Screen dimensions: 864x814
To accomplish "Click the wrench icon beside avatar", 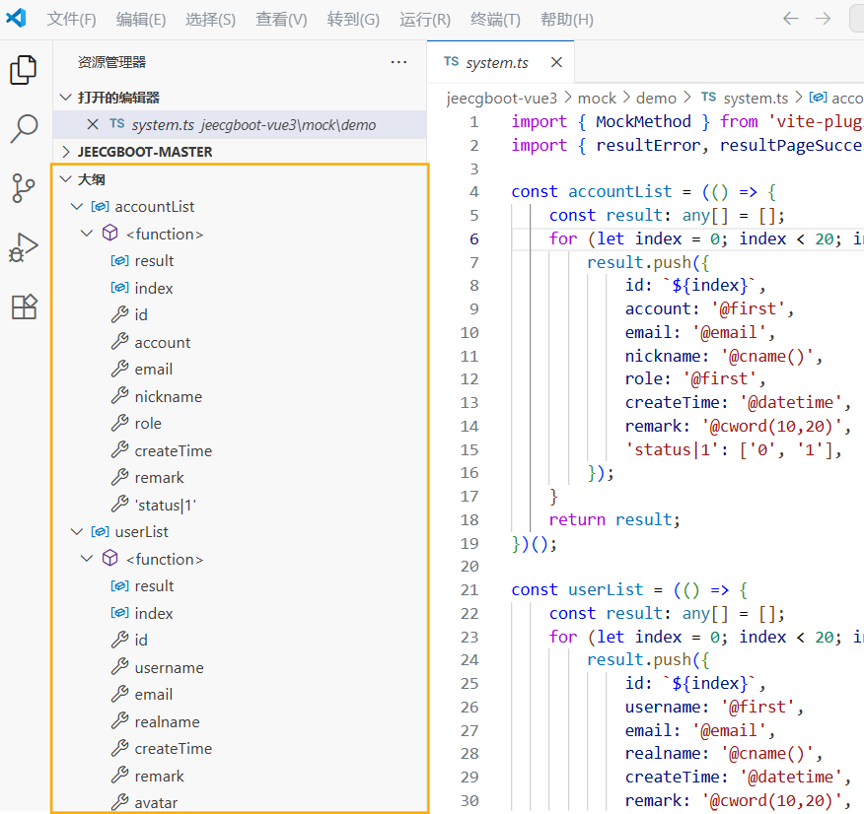I will (x=119, y=802).
